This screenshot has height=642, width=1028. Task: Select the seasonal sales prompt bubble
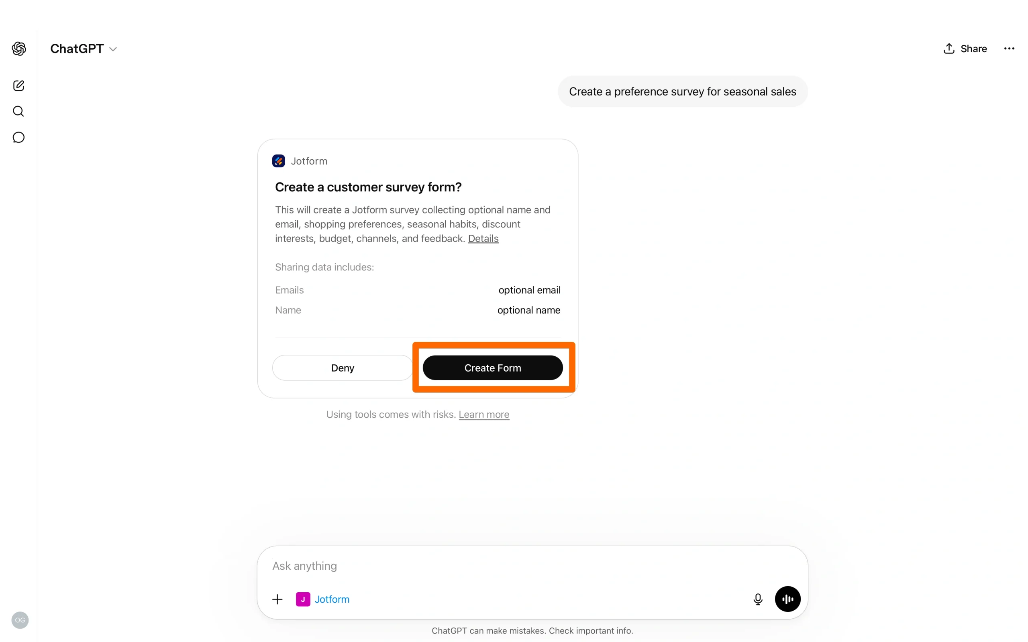pyautogui.click(x=682, y=91)
